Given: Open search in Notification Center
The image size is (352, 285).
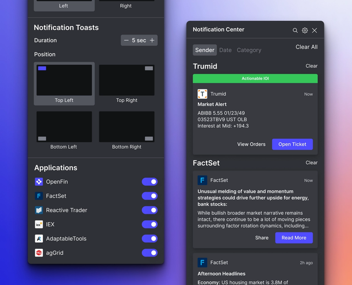Looking at the screenshot, I should tap(295, 30).
